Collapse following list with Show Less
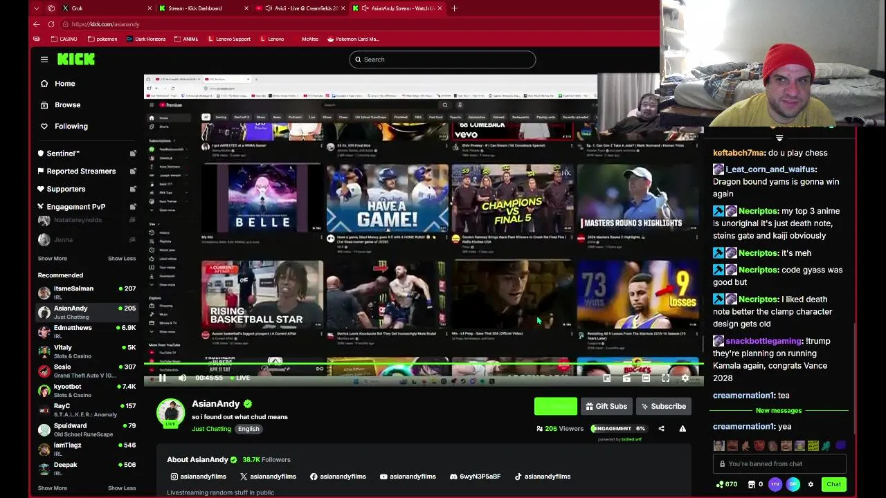The height and width of the screenshot is (498, 886). pyautogui.click(x=122, y=259)
